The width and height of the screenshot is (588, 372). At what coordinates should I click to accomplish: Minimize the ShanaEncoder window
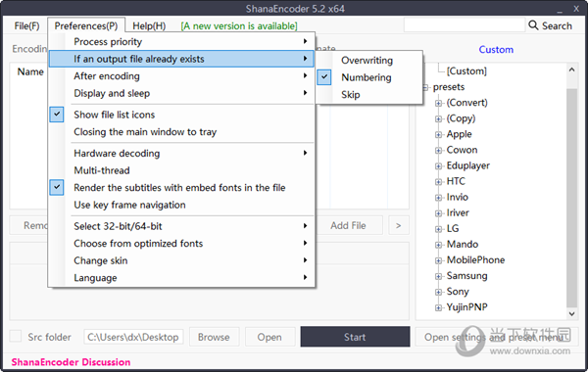tap(560, 10)
